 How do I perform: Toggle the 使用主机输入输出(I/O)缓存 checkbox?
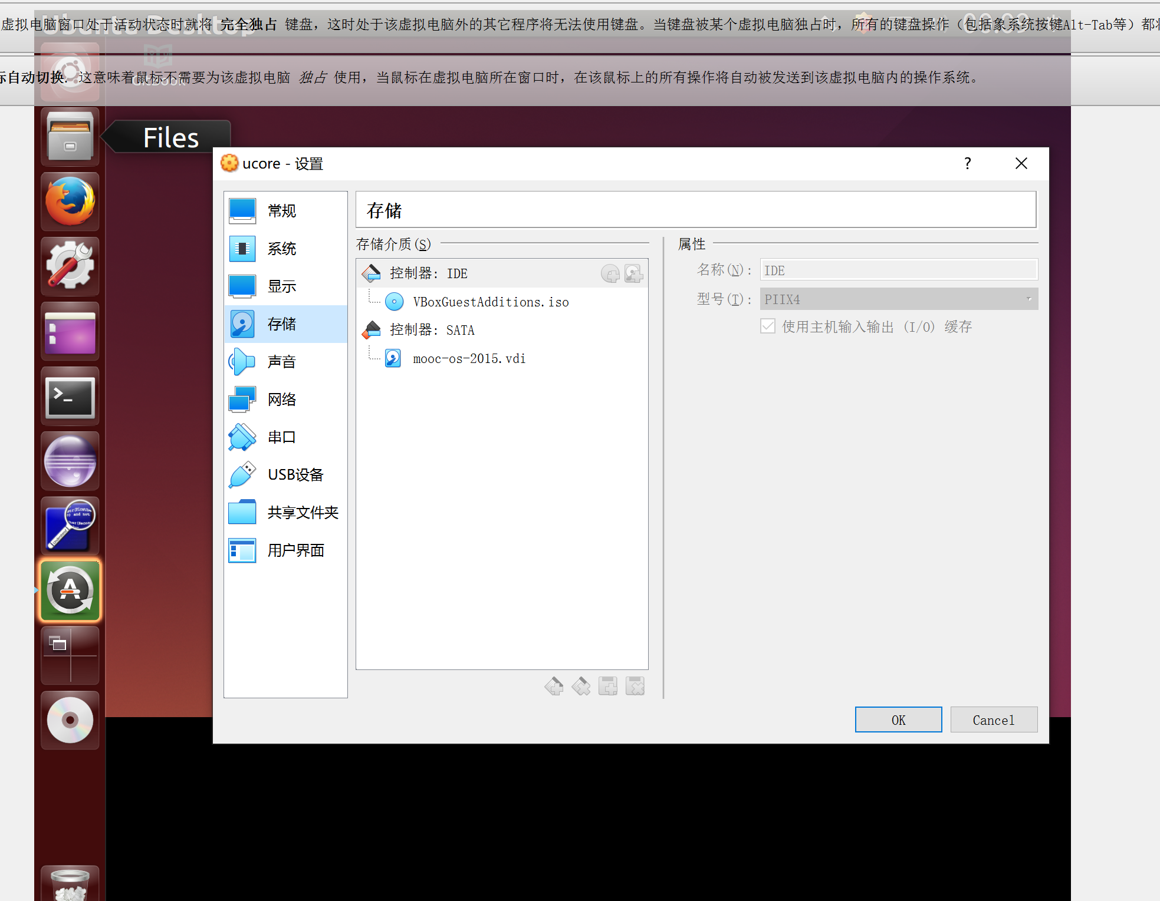[x=767, y=326]
